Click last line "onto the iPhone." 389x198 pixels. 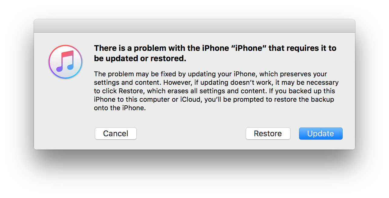pyautogui.click(x=120, y=108)
